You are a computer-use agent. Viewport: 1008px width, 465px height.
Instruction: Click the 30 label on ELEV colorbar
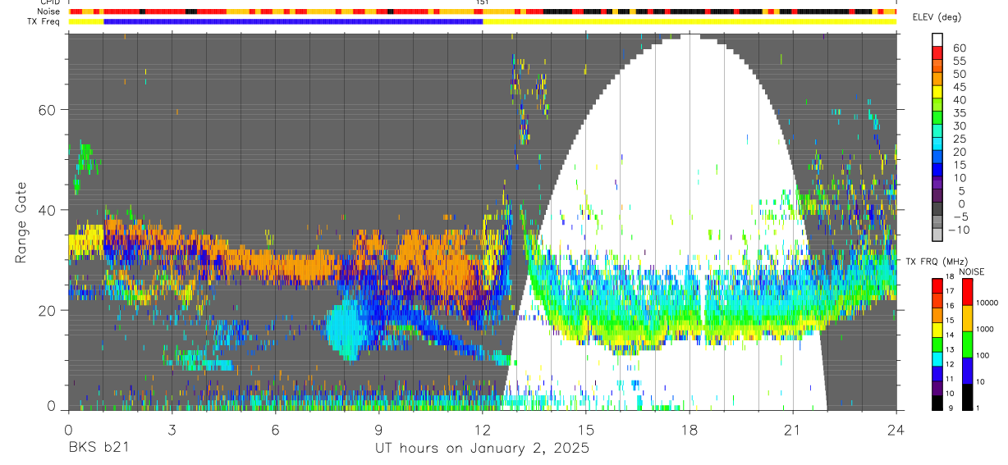[959, 125]
